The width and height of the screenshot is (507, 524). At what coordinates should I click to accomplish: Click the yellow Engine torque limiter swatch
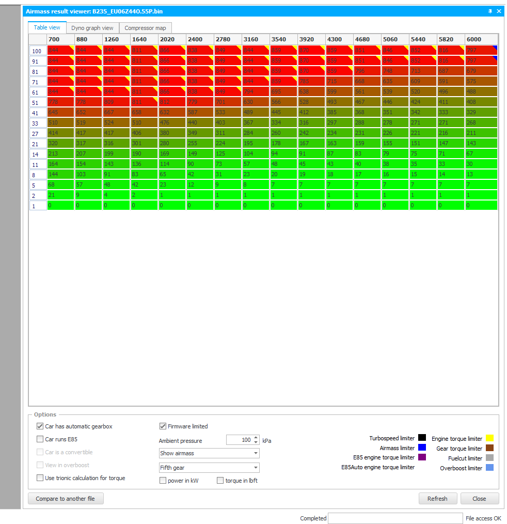(489, 438)
